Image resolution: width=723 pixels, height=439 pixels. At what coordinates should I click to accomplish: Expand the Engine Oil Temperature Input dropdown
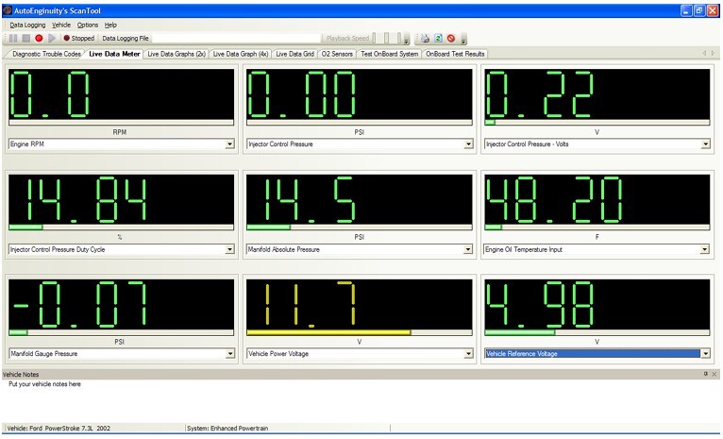pos(705,249)
